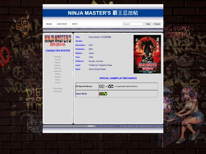Click inside the Search input field
This screenshot has width=206, height=154.
[x=133, y=24]
